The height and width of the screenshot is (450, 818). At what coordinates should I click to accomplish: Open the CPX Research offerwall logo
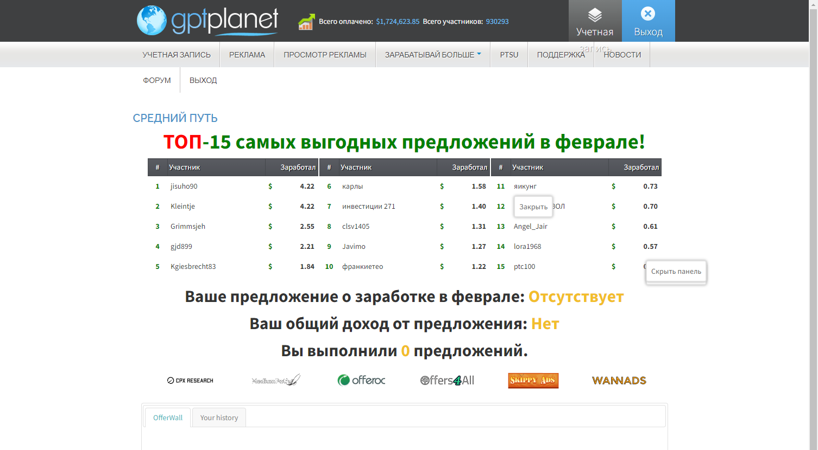[190, 381]
